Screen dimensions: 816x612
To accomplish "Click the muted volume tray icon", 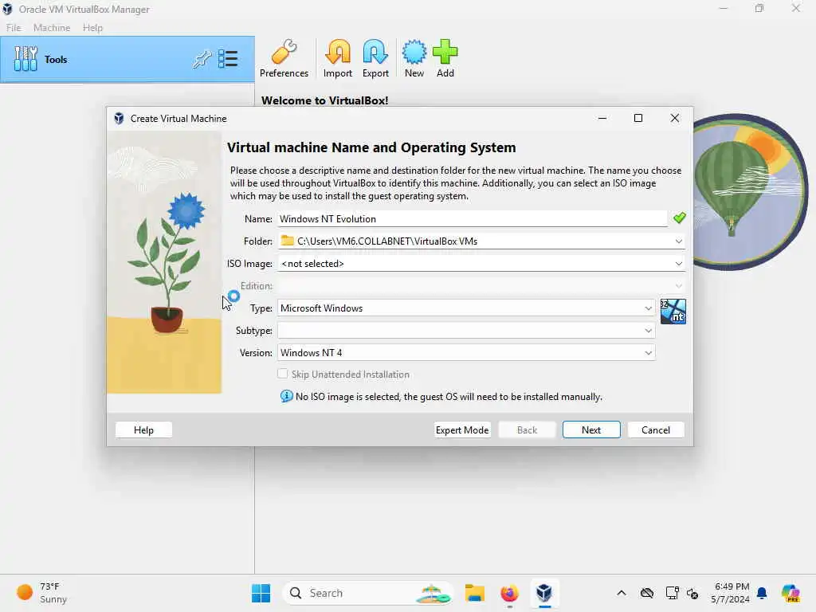I will 692,593.
